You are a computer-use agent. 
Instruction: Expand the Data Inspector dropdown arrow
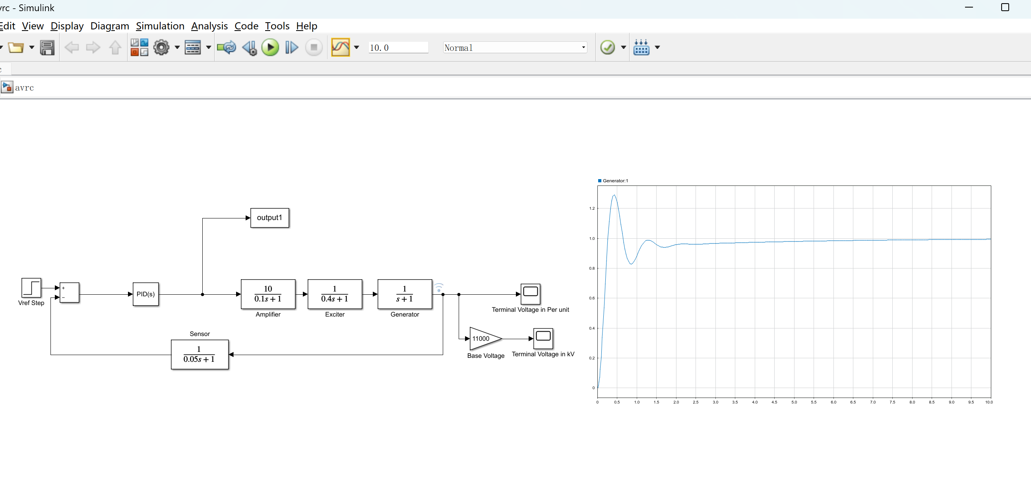coord(357,47)
